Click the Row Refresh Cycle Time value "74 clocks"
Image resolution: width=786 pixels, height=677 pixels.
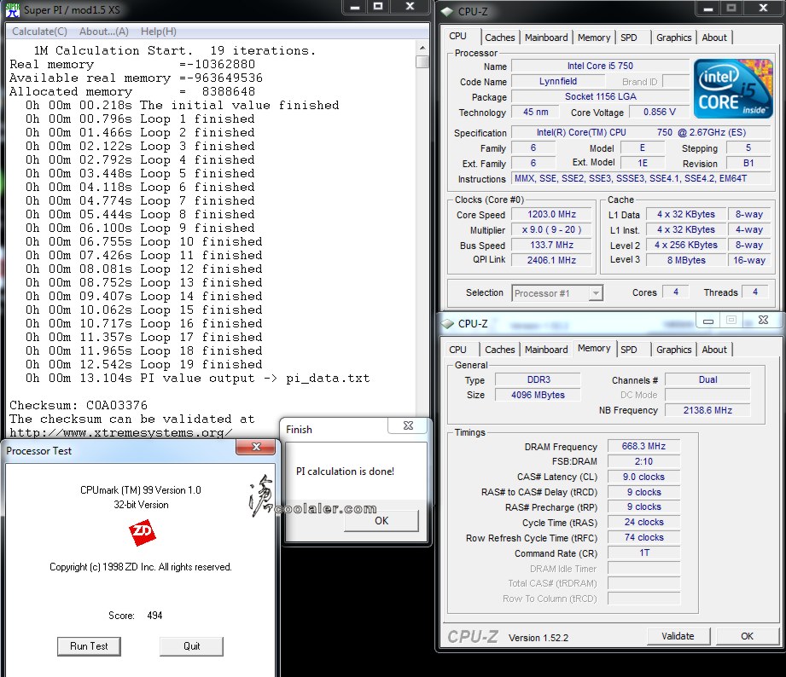pos(643,538)
